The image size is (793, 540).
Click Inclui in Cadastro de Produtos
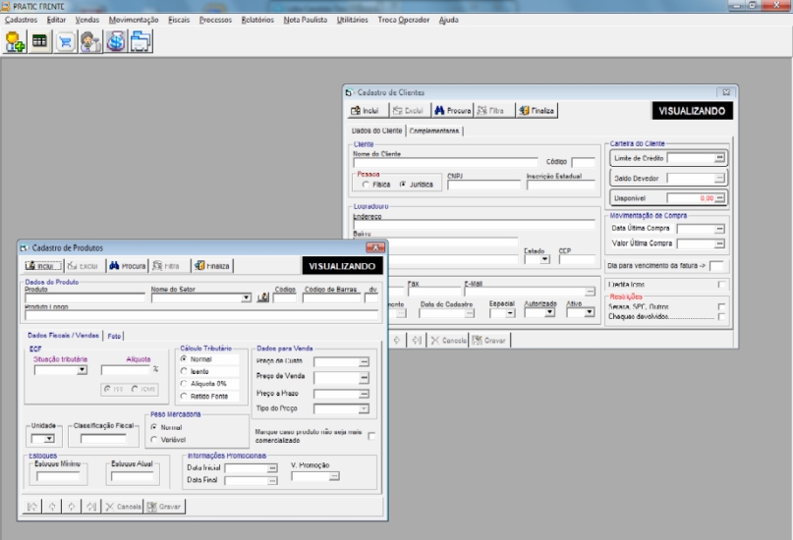pos(43,265)
